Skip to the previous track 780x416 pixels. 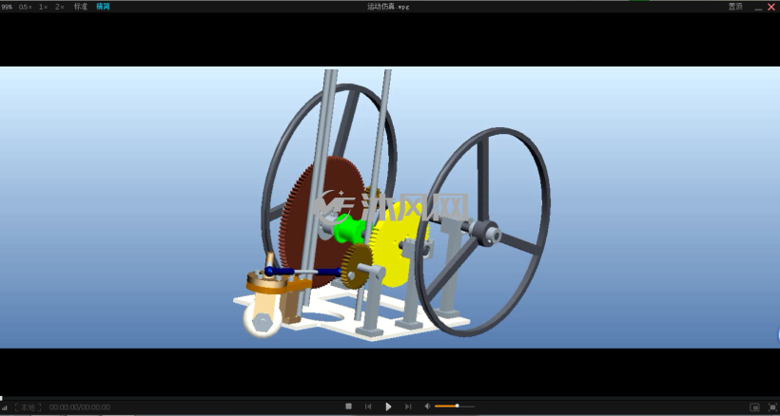368,407
